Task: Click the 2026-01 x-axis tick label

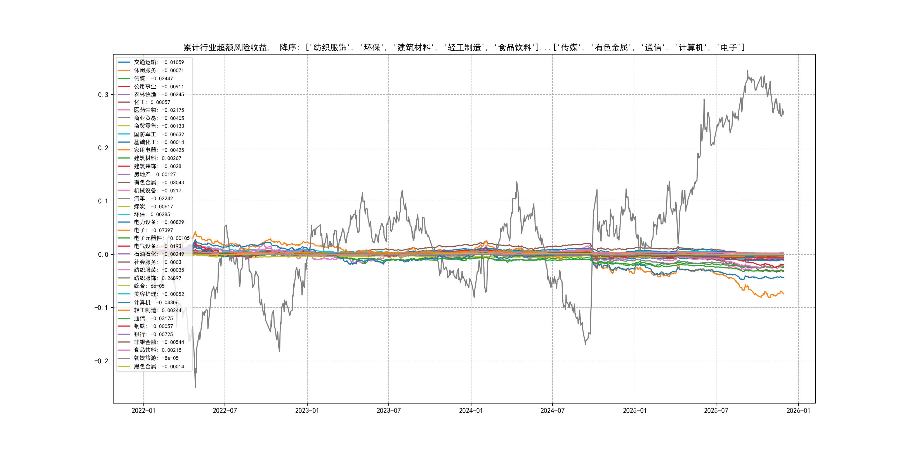Action: (x=798, y=410)
